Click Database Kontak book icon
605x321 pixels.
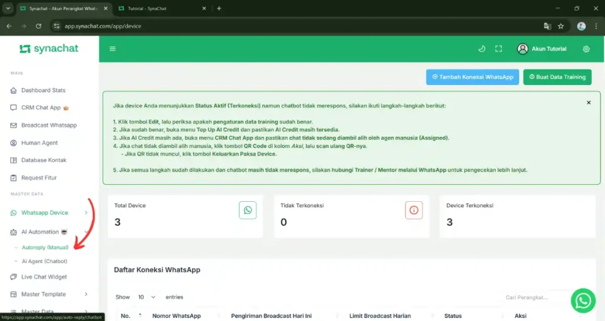pyautogui.click(x=14, y=160)
